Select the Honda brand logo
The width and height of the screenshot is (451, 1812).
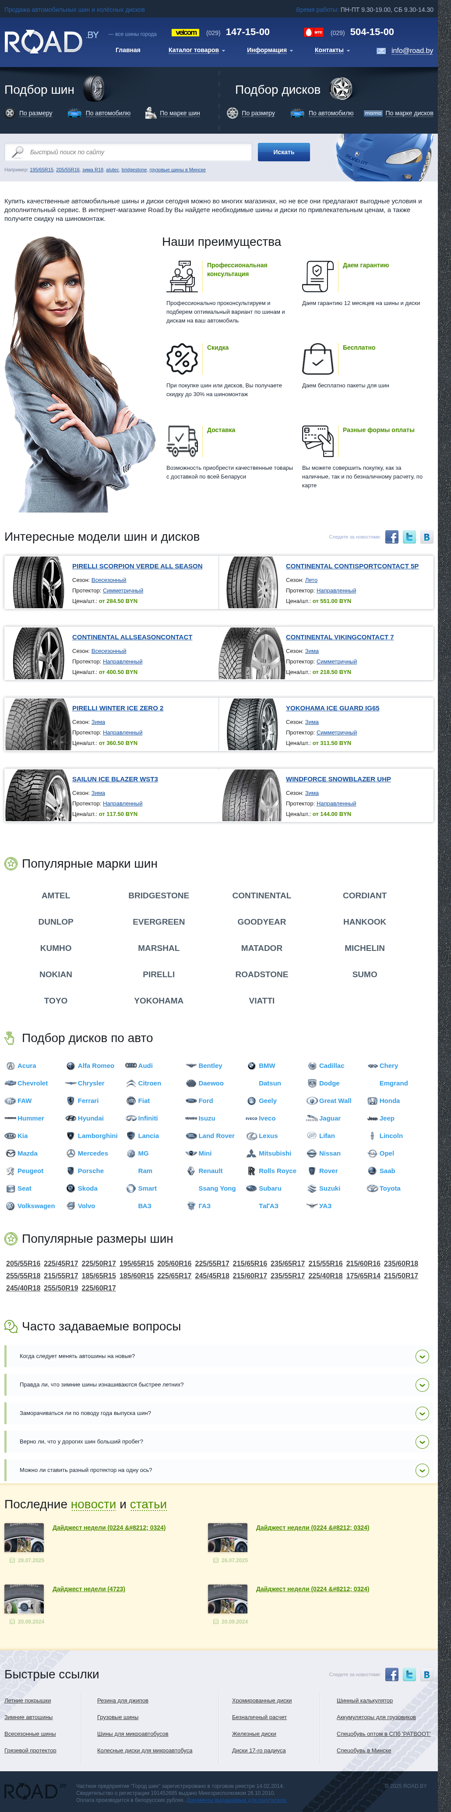372,1101
